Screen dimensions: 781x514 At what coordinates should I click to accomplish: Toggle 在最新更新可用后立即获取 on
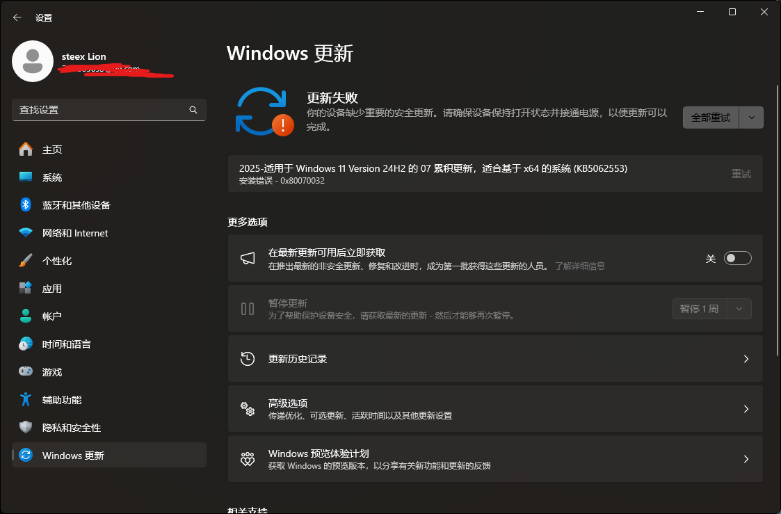(737, 257)
